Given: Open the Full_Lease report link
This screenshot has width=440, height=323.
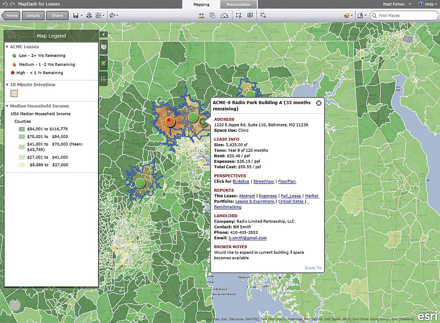Looking at the screenshot, I should 291,196.
